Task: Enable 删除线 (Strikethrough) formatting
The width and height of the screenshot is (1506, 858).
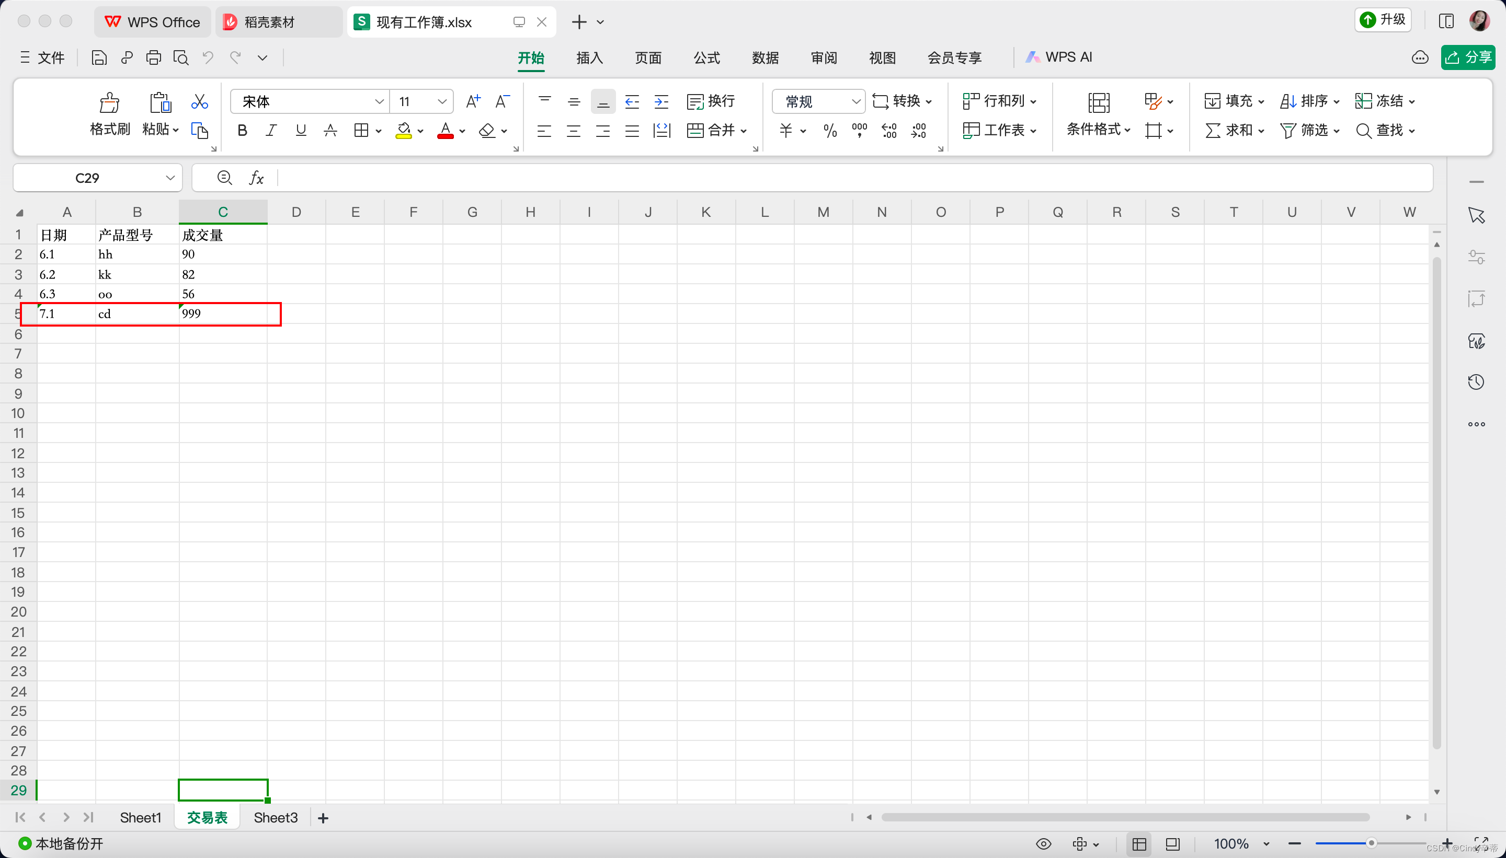Action: pos(330,130)
